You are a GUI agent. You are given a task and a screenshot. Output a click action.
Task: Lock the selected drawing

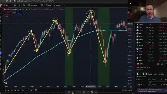[88, 92]
